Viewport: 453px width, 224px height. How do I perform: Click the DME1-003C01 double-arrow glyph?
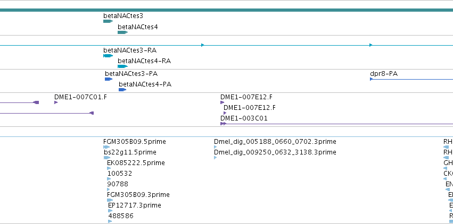pos(224,124)
